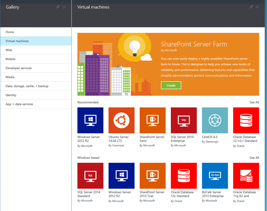Click See All for Recommended section
Viewport: 267px width, 211px height.
point(254,102)
